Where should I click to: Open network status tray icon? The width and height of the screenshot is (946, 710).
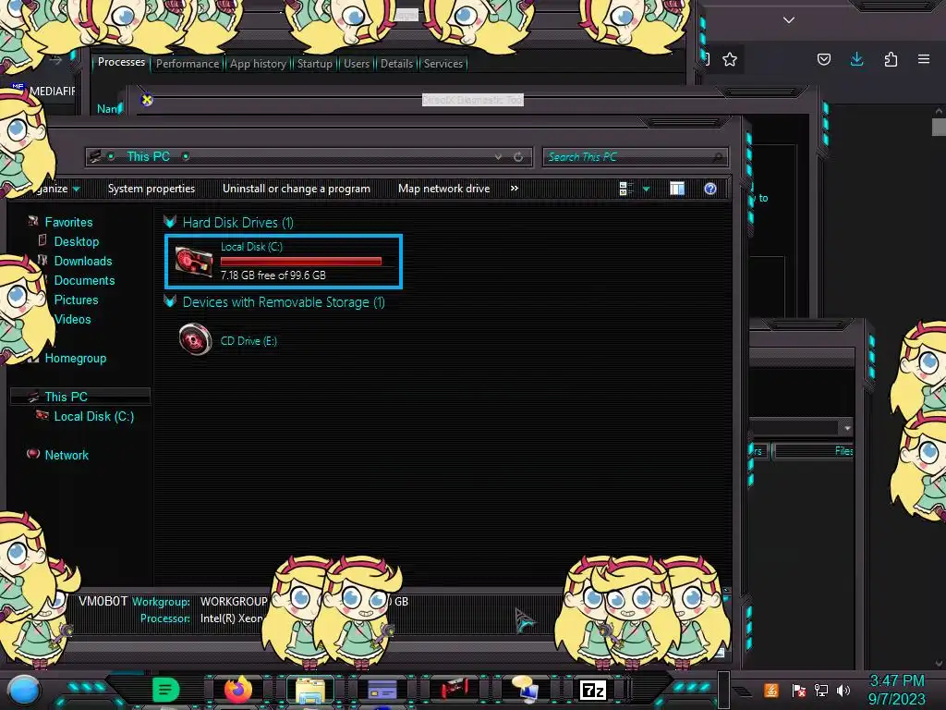821,690
